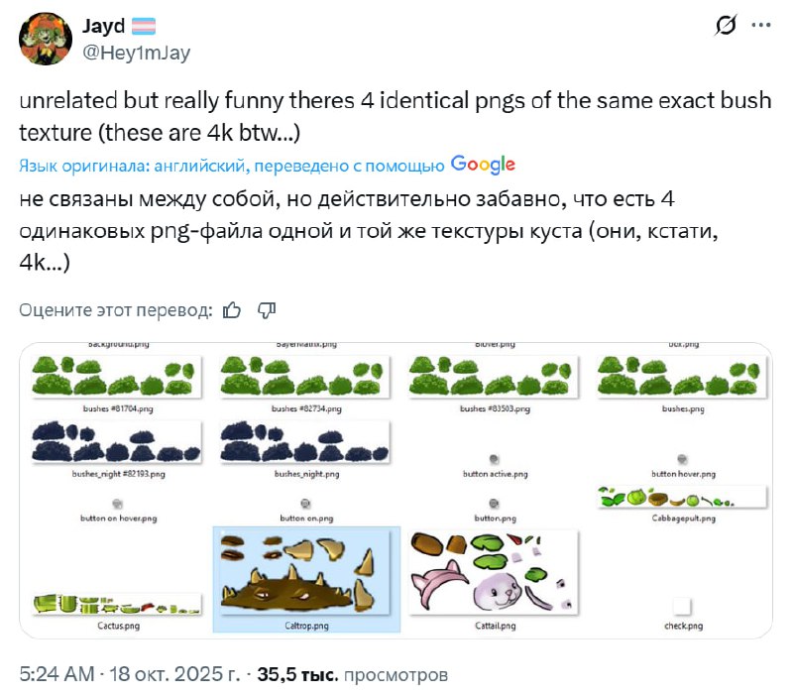This screenshot has width=793, height=695.
Task: Click the check.png file icon
Action: point(682,606)
